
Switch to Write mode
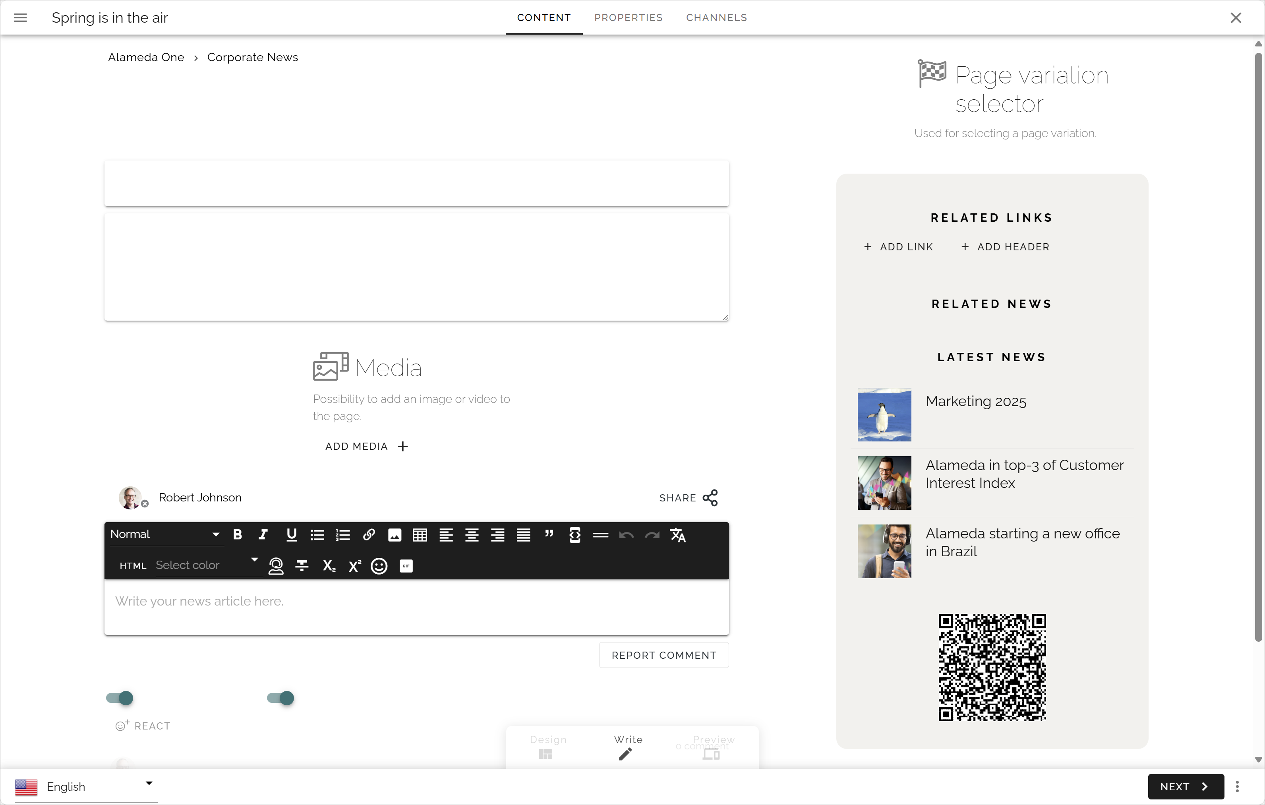click(628, 747)
